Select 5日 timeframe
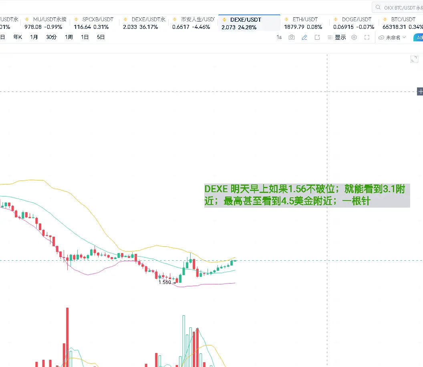 101,37
